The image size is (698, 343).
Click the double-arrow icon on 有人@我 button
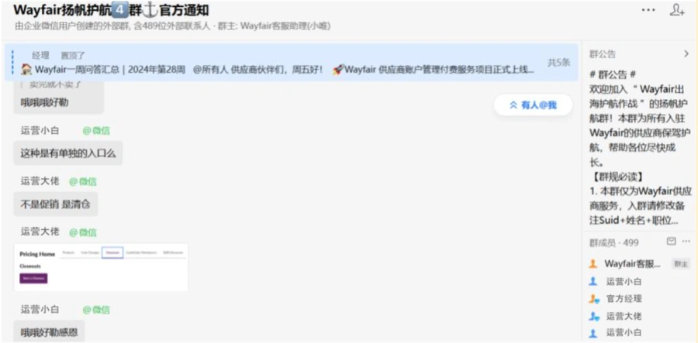coord(513,105)
